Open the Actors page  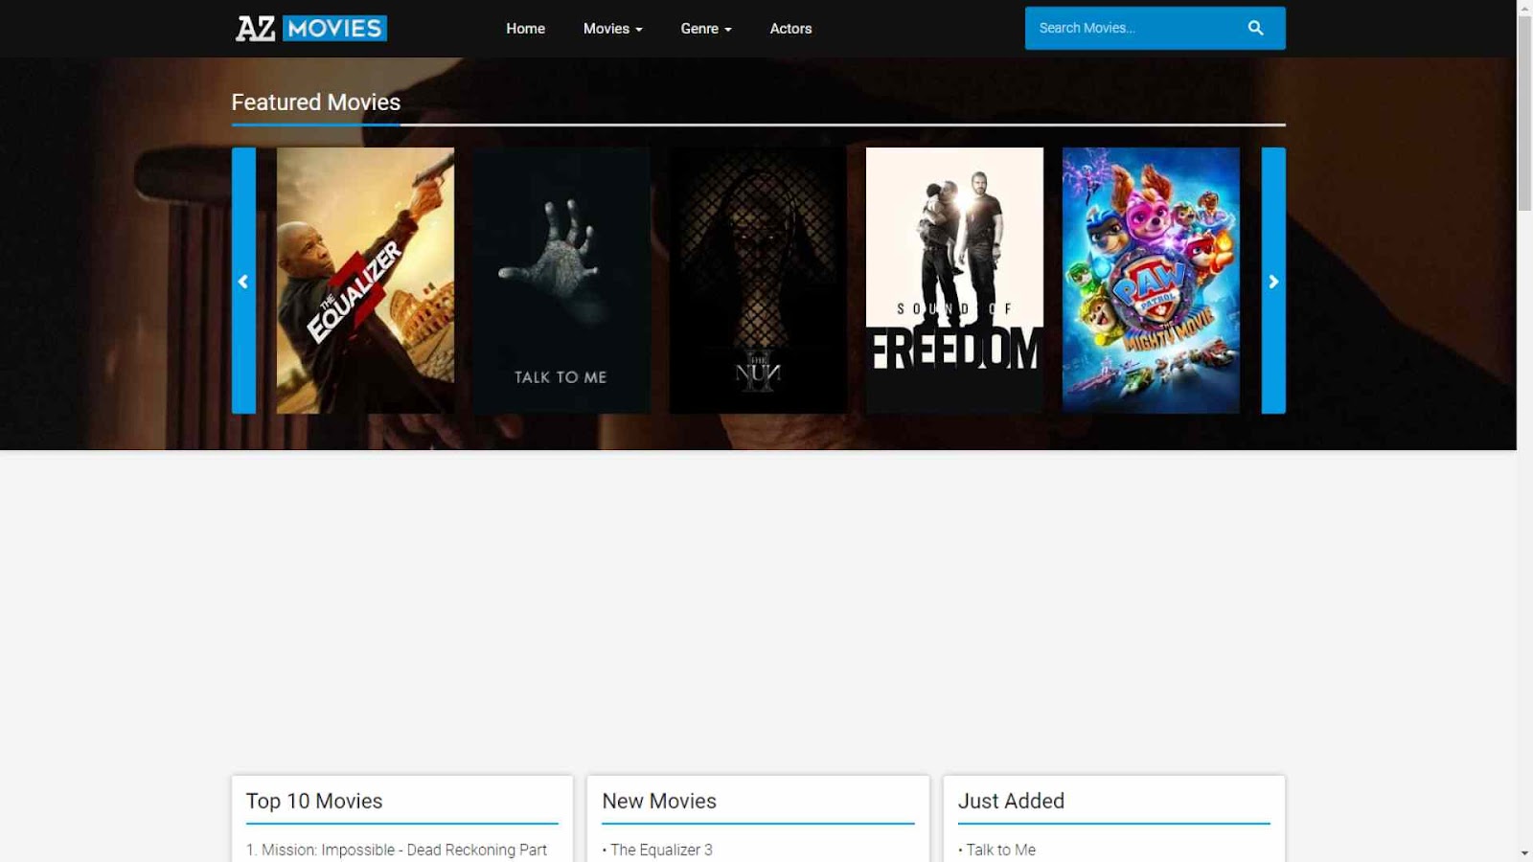[x=790, y=29]
